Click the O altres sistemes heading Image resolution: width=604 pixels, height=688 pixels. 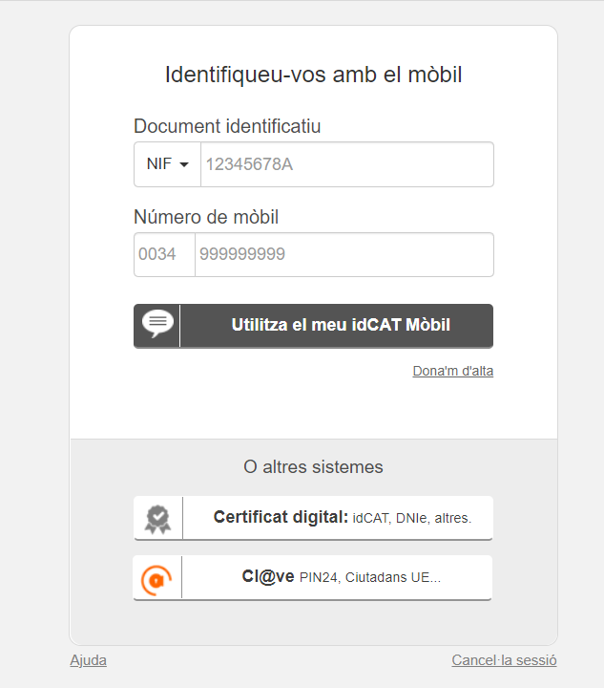[313, 467]
